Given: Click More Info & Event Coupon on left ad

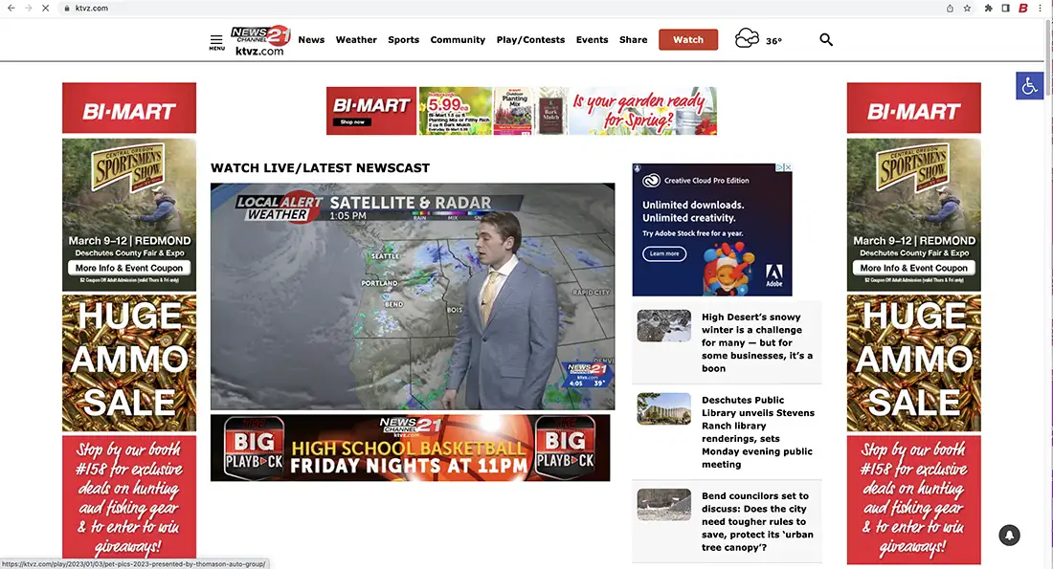Looking at the screenshot, I should click(129, 268).
